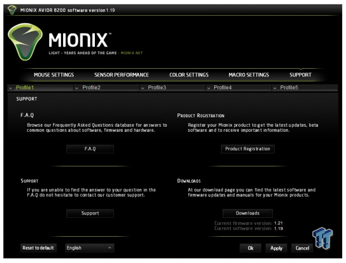
Task: Switch to Mouse Settings tab
Action: 54,75
